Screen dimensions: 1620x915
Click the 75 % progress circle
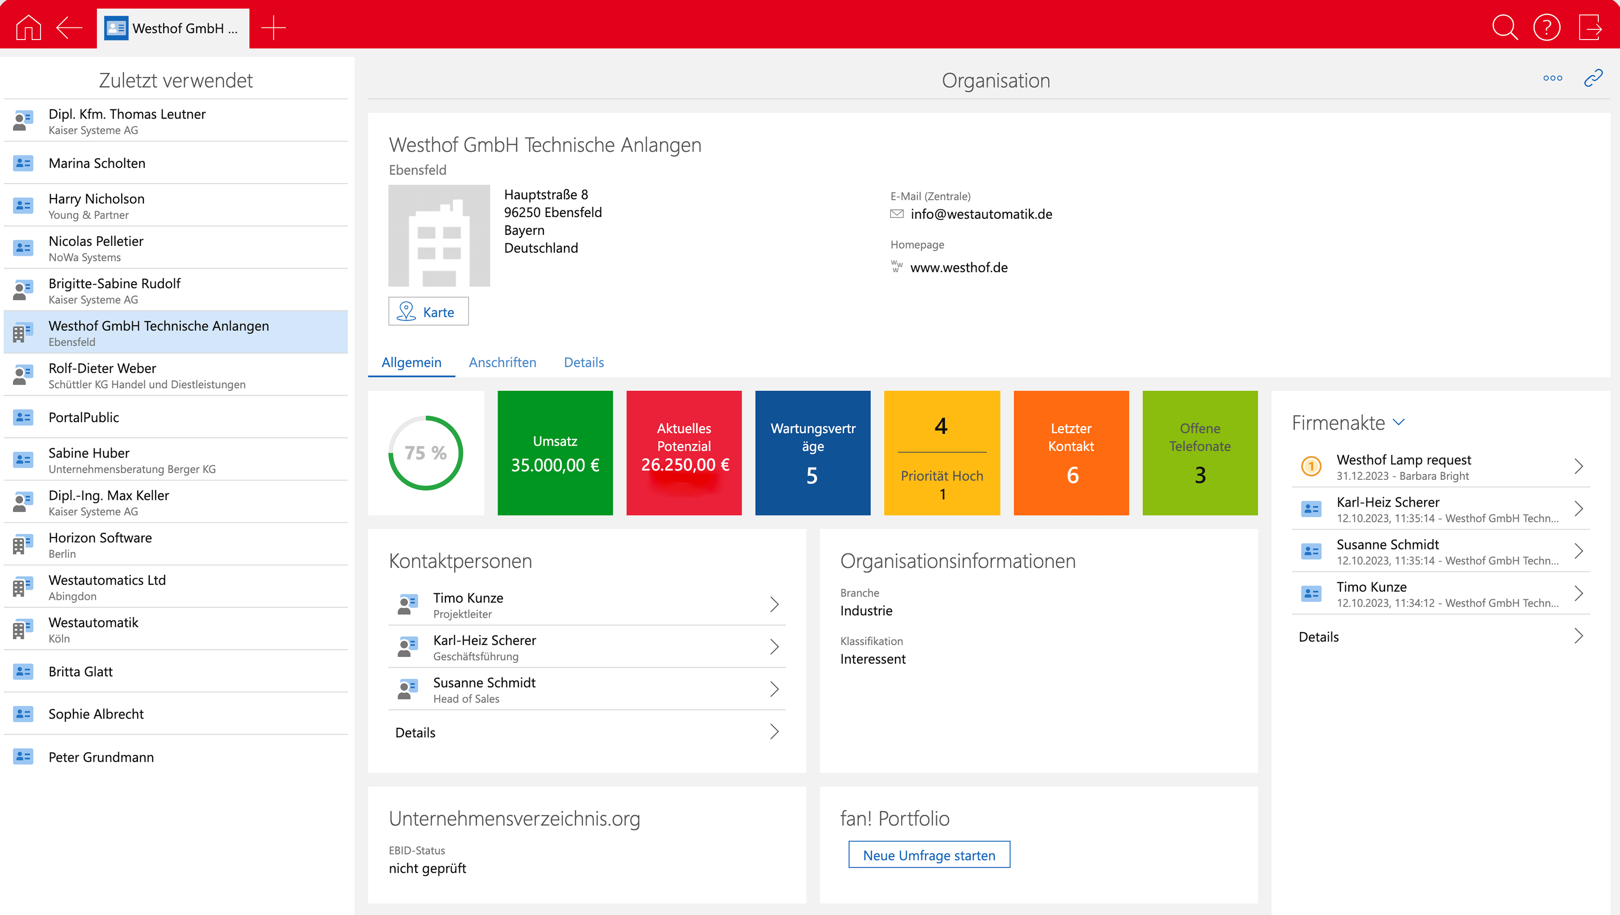[426, 453]
